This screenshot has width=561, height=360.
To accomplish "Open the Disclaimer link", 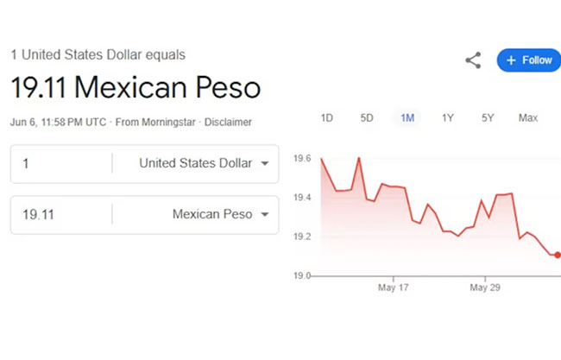I will pos(229,122).
